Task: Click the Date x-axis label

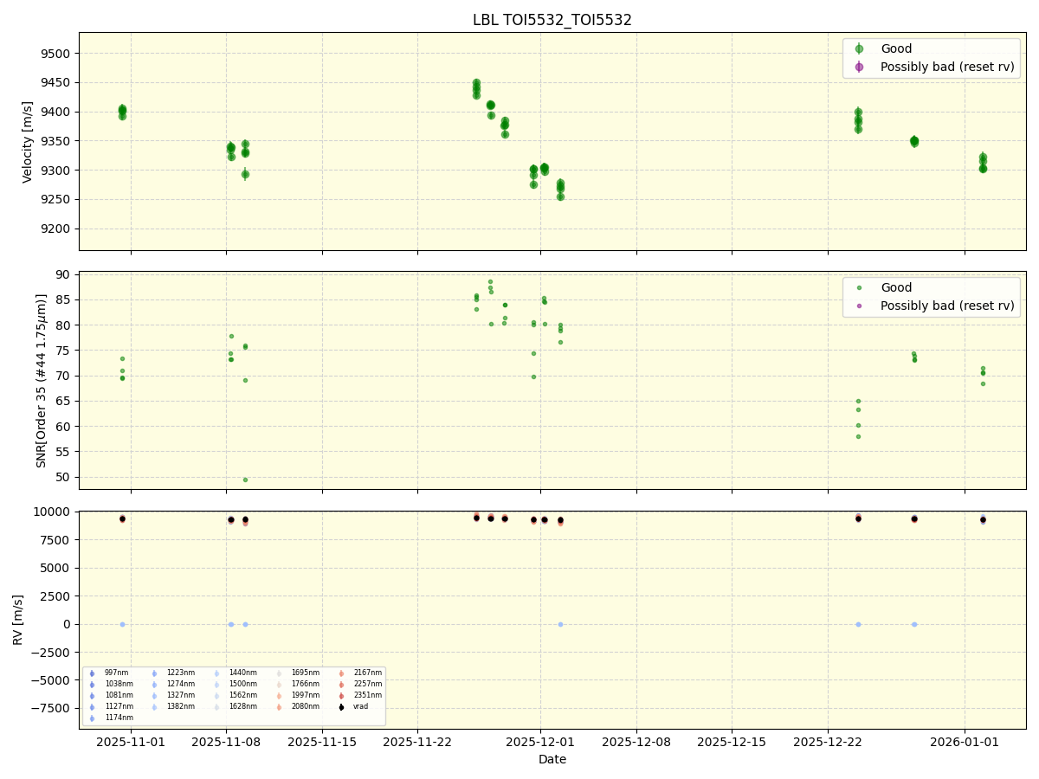Action: (x=552, y=760)
